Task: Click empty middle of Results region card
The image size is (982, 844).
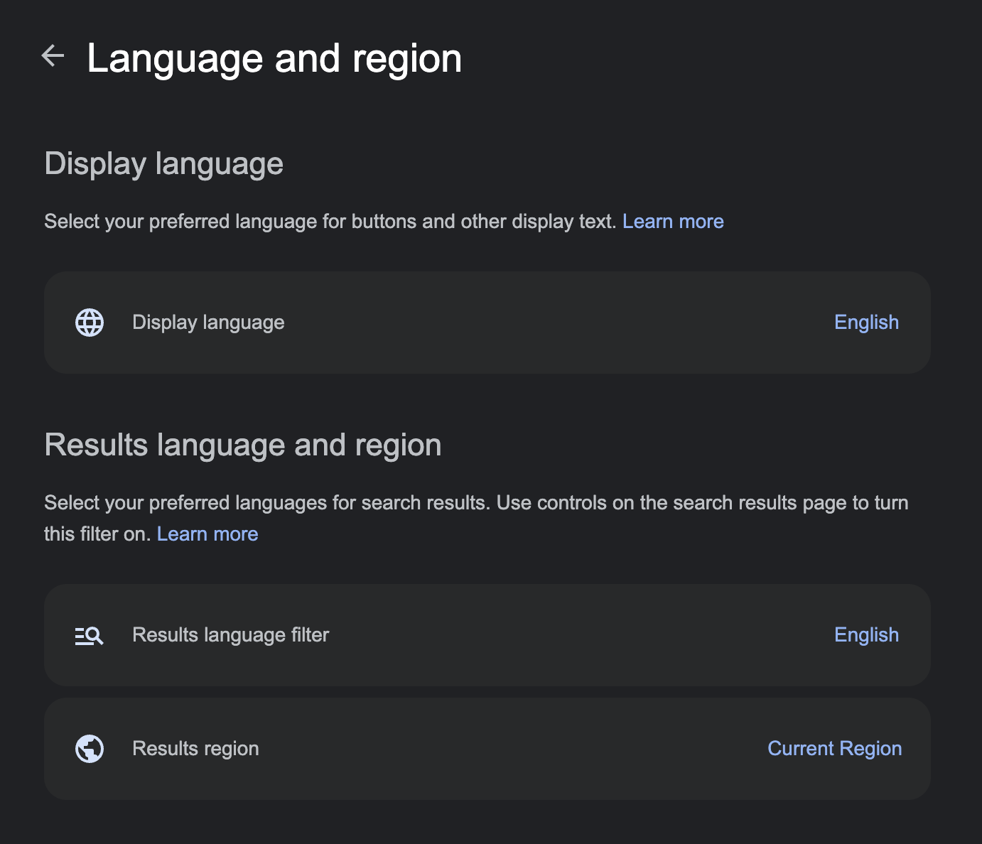Action: (512, 749)
